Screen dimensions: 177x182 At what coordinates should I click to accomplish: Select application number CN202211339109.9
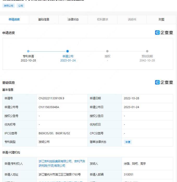[51, 98]
